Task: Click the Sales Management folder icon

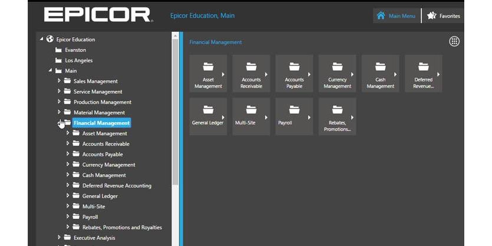Action: [x=67, y=81]
